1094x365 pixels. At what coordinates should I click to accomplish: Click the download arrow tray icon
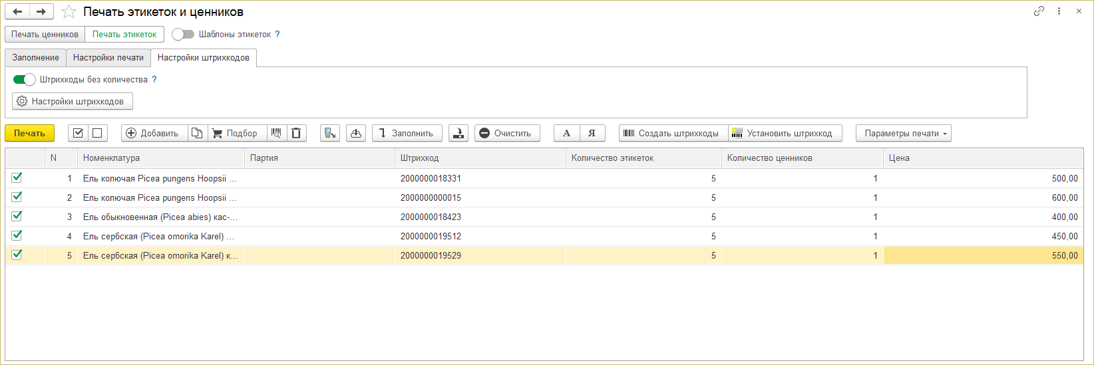[x=458, y=133]
